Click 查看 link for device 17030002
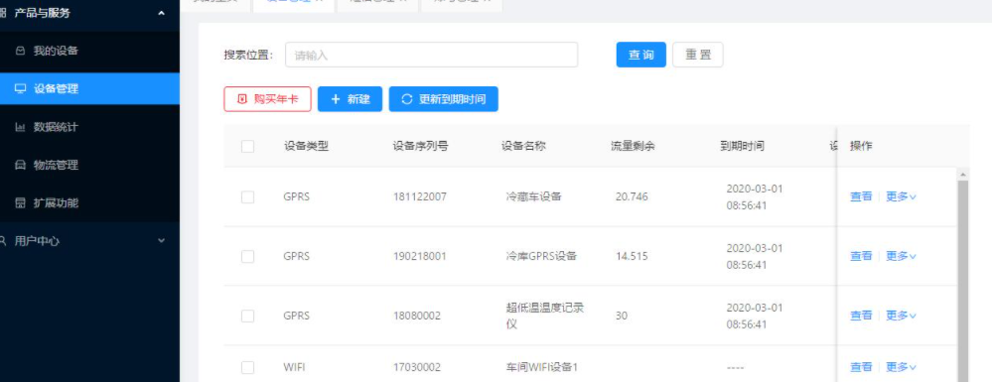Viewport: 994px width, 382px height. (x=861, y=367)
